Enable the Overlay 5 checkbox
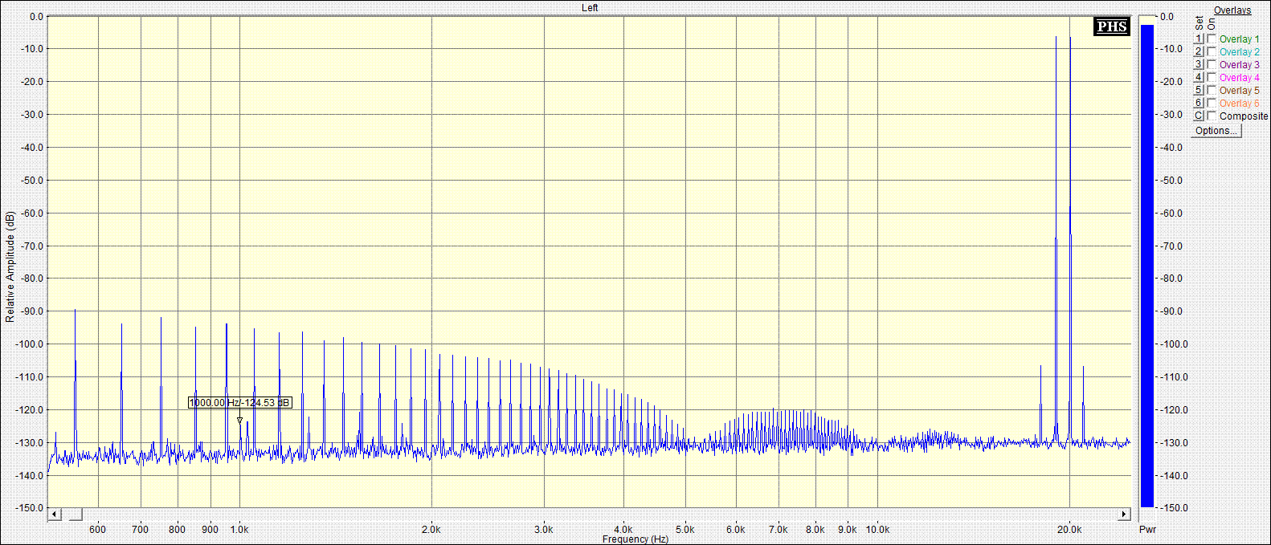Image resolution: width=1271 pixels, height=545 pixels. (x=1212, y=90)
